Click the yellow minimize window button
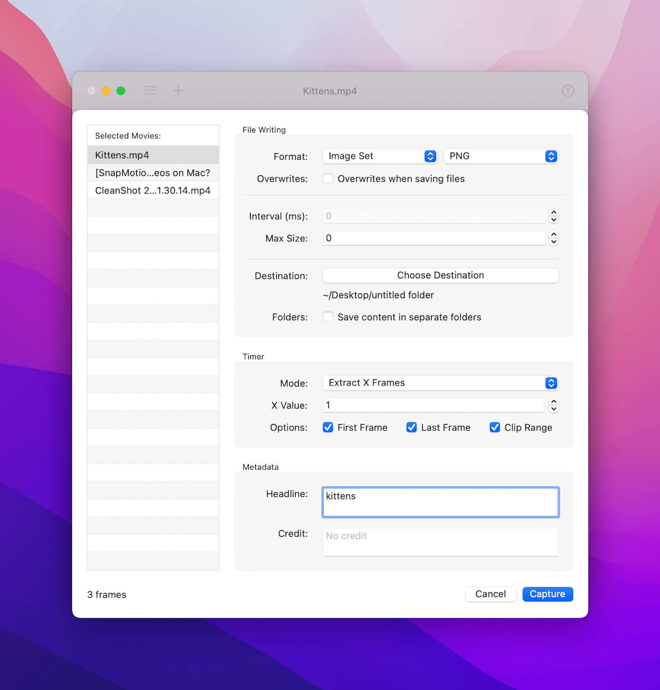The image size is (660, 690). coord(106,91)
